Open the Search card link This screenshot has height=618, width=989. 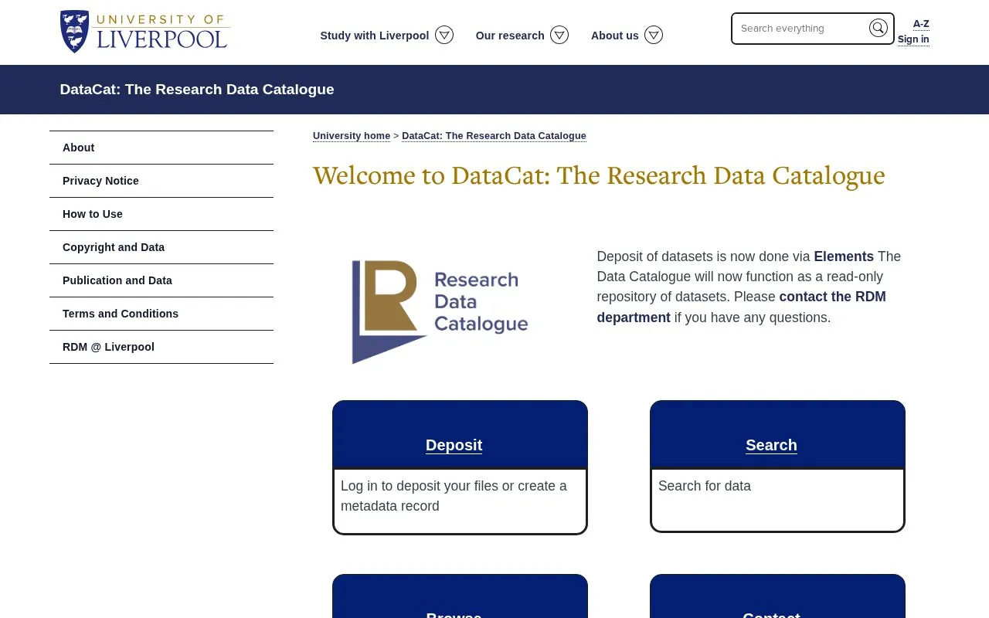(x=771, y=445)
